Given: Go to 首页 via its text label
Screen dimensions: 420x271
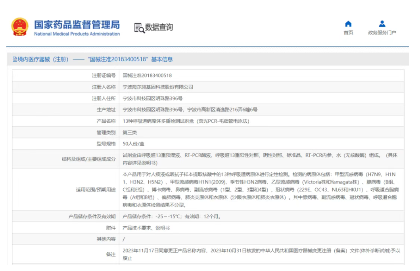Looking at the screenshot, I should click(x=348, y=33).
